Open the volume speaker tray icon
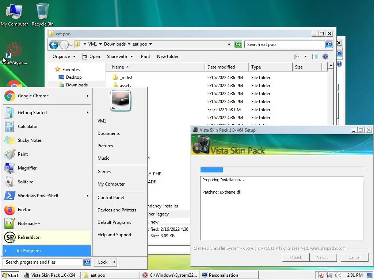This screenshot has height=280, width=374. pyautogui.click(x=338, y=275)
